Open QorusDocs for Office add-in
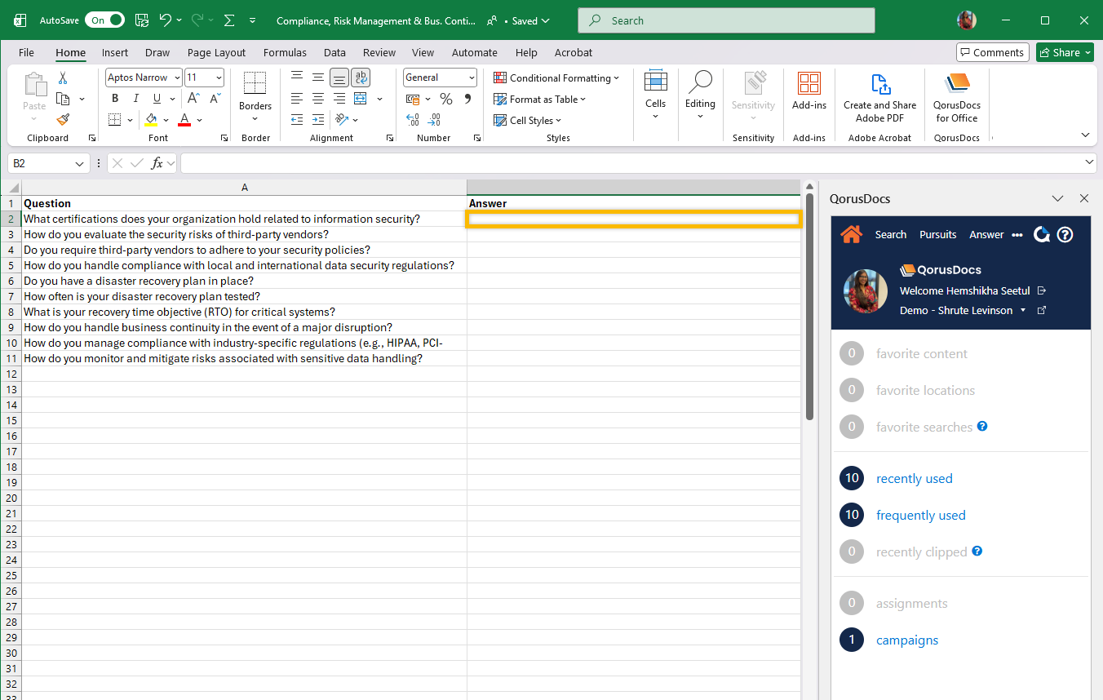The image size is (1103, 700). coord(957,98)
